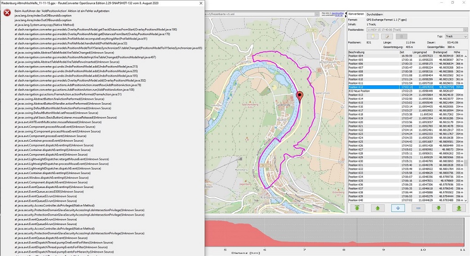Switch to the Konvertieren tab
The height and width of the screenshot is (256, 470).
pyautogui.click(x=356, y=15)
